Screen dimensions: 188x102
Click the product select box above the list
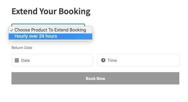pos(48,25)
